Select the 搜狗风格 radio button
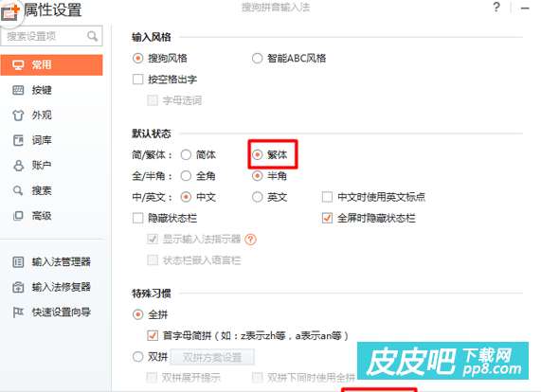Image resolution: width=541 pixels, height=392 pixels. click(137, 59)
